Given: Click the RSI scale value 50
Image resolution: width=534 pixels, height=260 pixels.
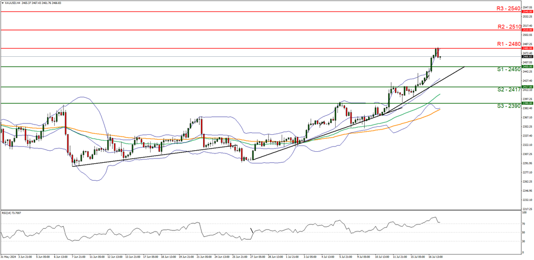Looking at the screenshot, I should pos(524,233).
